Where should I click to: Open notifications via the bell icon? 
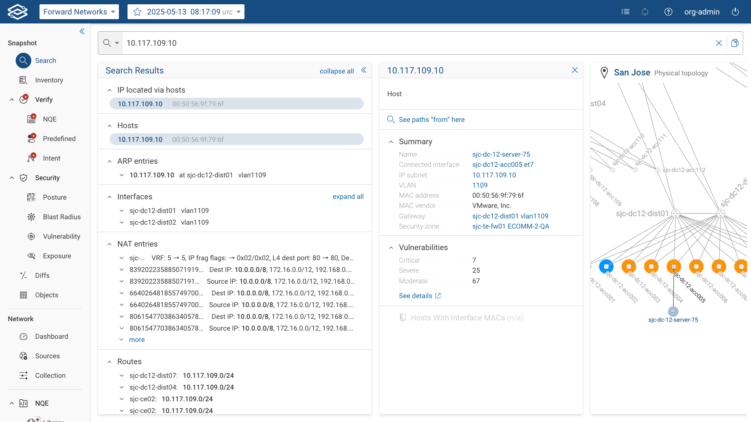coord(645,12)
